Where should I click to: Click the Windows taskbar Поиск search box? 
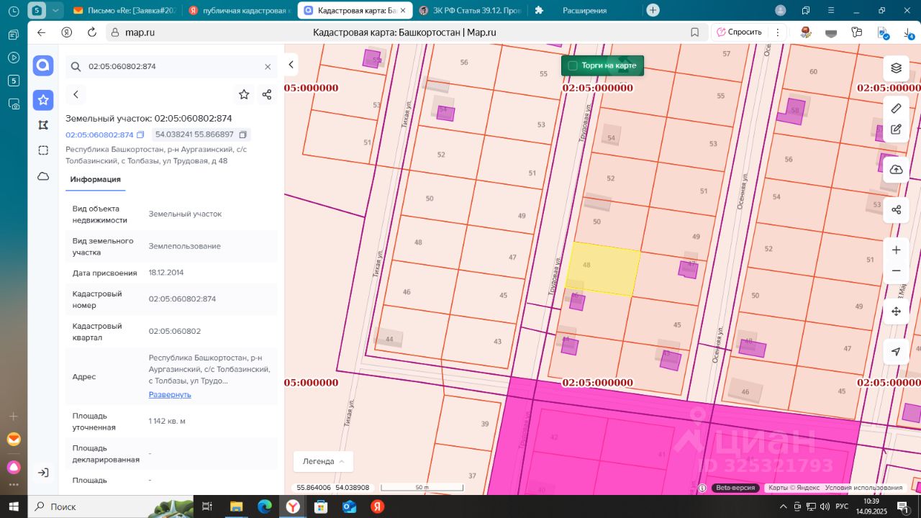[111, 506]
